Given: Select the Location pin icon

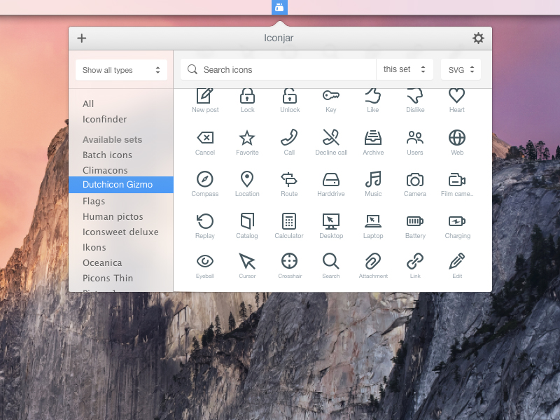Looking at the screenshot, I should [247, 179].
